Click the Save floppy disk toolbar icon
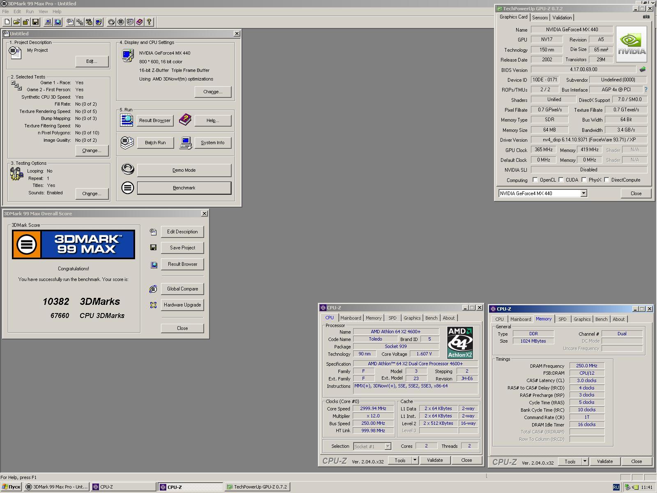The width and height of the screenshot is (657, 493). [x=35, y=22]
